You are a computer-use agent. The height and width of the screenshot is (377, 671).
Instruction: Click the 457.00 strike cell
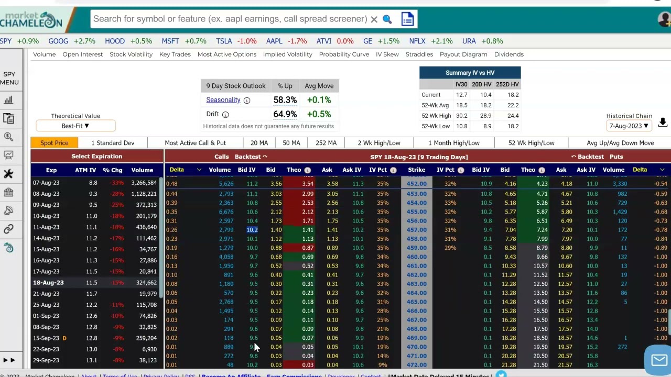[417, 230]
